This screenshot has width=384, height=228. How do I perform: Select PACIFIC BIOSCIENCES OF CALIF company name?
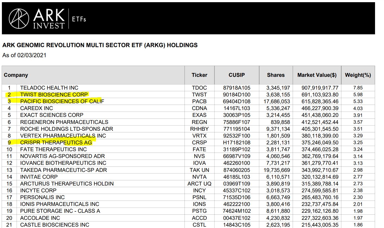pos(62,102)
